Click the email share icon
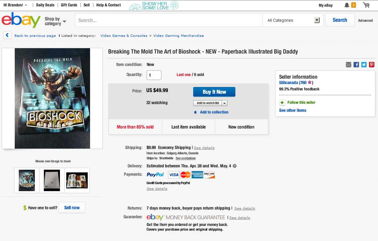Viewport: 378px width, 241px height. click(x=349, y=65)
